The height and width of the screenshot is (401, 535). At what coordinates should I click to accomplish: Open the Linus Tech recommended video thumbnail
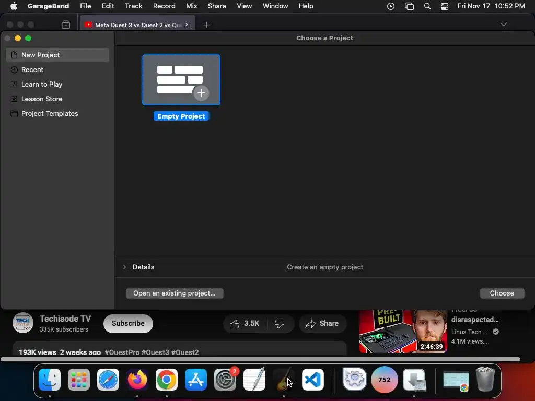[403, 331]
